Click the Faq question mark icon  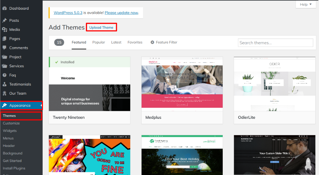click(x=4, y=75)
